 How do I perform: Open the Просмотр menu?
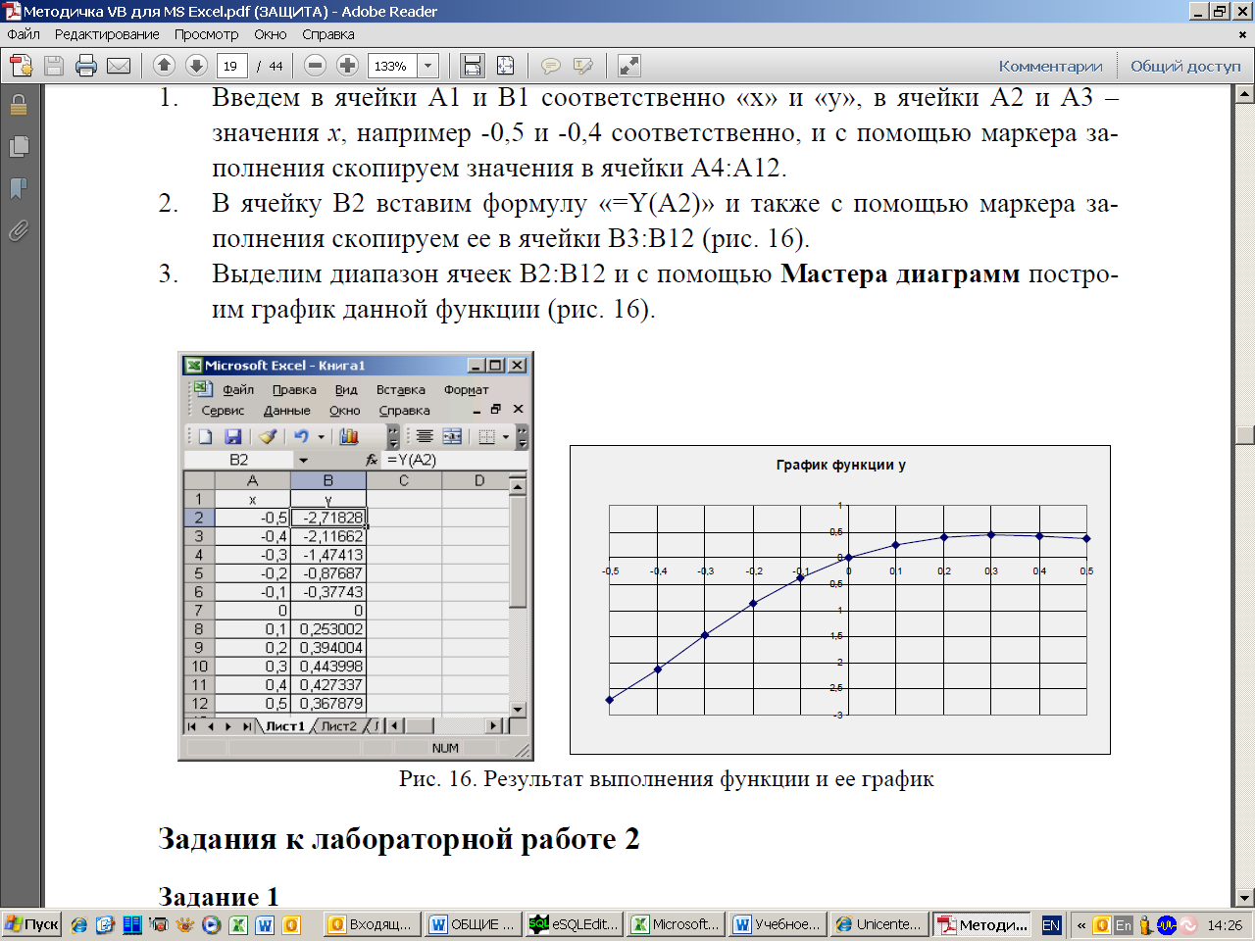(x=206, y=34)
